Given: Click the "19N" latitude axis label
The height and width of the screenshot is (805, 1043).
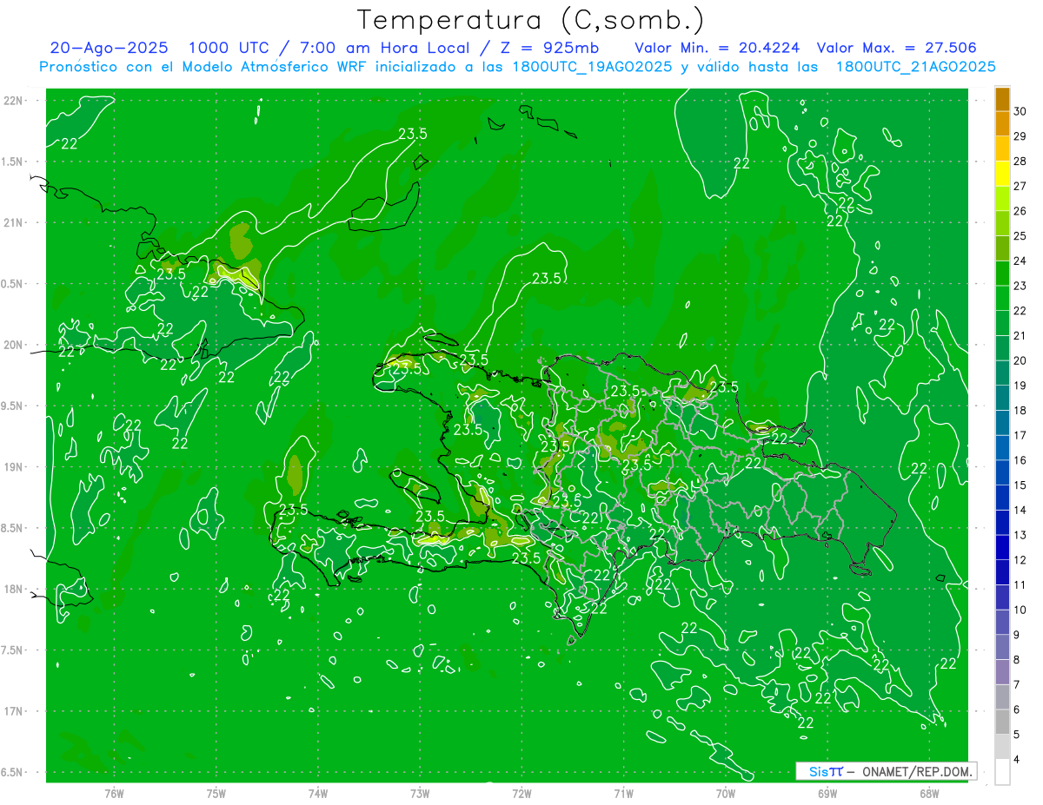Looking at the screenshot, I should [x=13, y=467].
